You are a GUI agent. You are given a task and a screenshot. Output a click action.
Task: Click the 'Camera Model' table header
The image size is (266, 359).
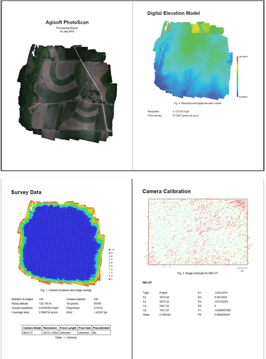pyautogui.click(x=32, y=328)
